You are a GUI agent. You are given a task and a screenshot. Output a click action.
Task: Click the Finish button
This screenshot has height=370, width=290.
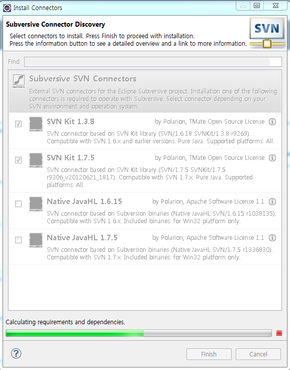209,354
